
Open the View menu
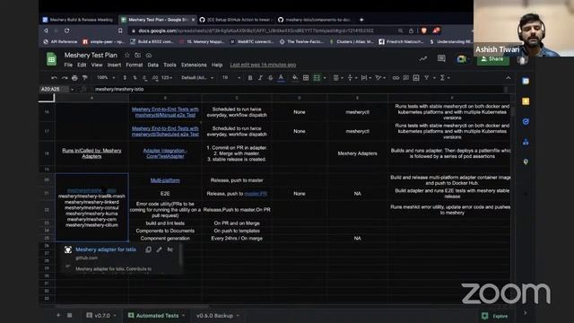pyautogui.click(x=97, y=65)
